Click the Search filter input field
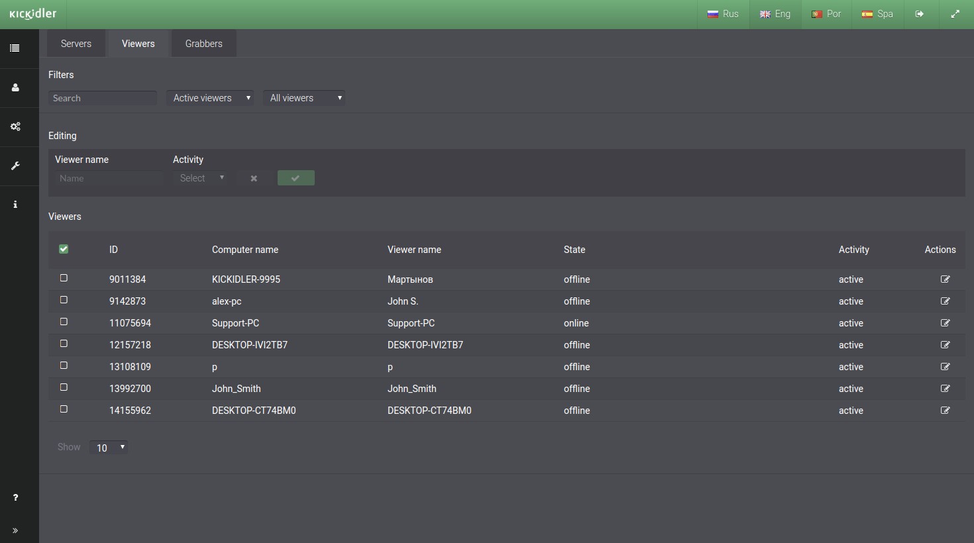The image size is (974, 543). pos(103,98)
